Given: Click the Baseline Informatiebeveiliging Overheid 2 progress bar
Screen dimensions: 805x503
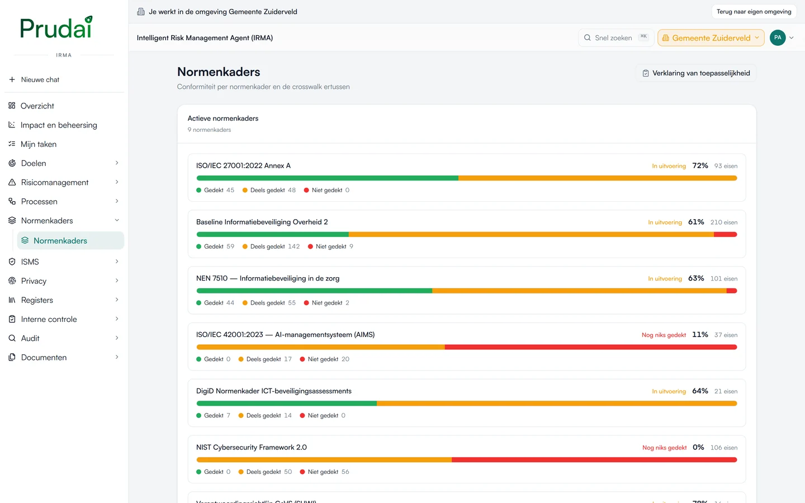Looking at the screenshot, I should pos(467,235).
